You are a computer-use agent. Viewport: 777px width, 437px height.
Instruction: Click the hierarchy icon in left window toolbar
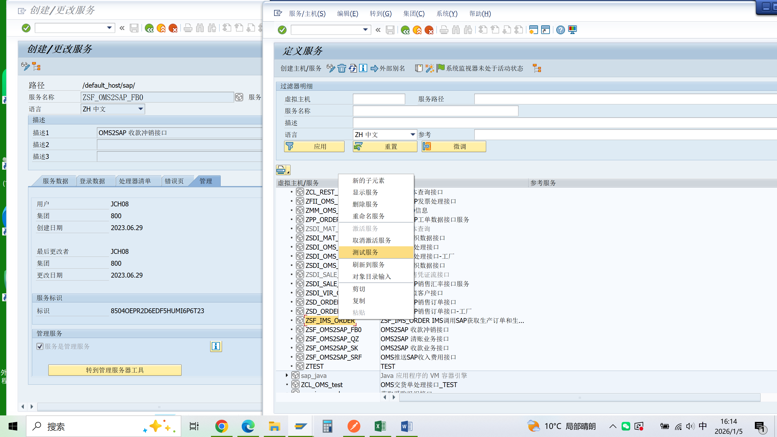pyautogui.click(x=36, y=66)
